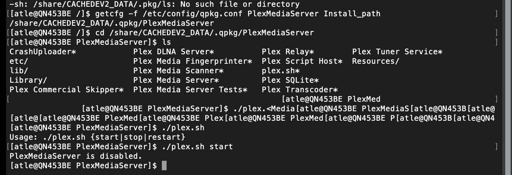Image resolution: width=512 pixels, height=175 pixels.
Task: Click the Plex Script Host* entry
Action: (302, 61)
